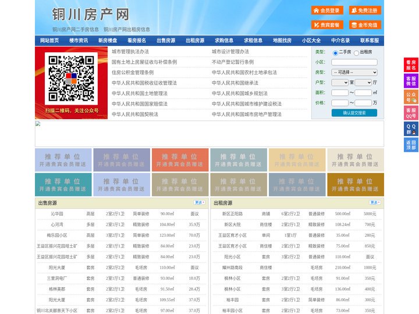419x314 pixels.
Task: Open the 金币充值 coin recharge button
Action: (365, 25)
